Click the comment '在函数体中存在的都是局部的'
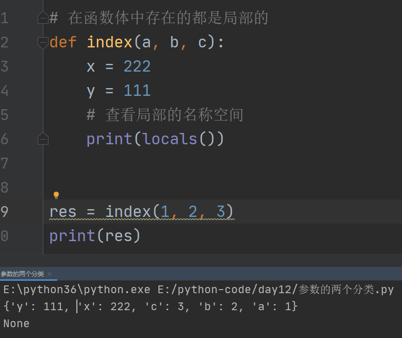402x338 pixels. click(168, 18)
